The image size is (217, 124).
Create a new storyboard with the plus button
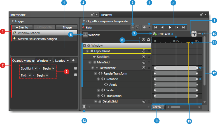click(144, 27)
